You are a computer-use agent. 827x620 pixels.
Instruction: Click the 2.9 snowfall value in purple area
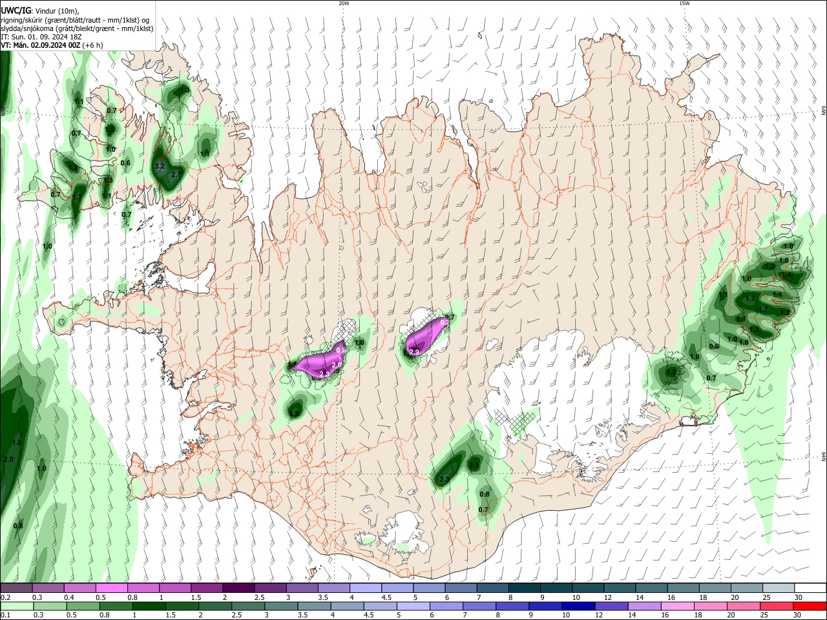point(415,351)
